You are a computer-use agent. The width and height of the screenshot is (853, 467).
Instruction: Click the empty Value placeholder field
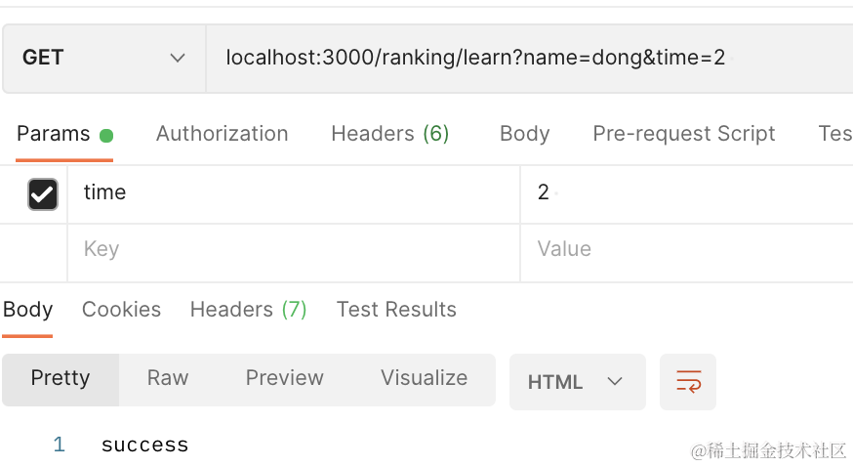[x=683, y=249]
